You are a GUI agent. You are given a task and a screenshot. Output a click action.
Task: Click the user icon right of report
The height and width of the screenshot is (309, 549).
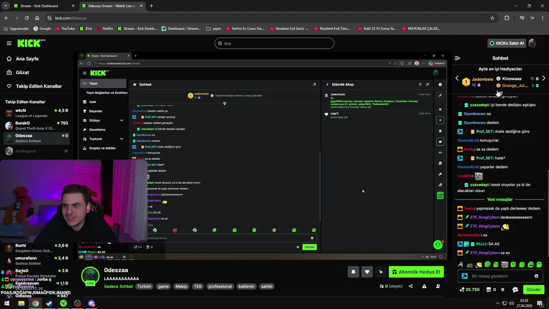438,286
